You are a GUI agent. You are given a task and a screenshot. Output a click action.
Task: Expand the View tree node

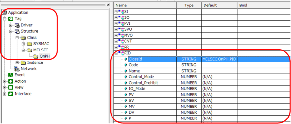click(x=5, y=88)
